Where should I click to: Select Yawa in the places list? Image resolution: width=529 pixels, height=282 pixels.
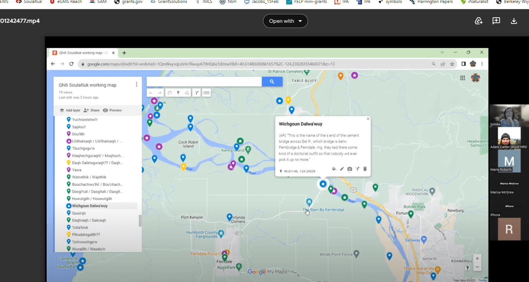77,170
